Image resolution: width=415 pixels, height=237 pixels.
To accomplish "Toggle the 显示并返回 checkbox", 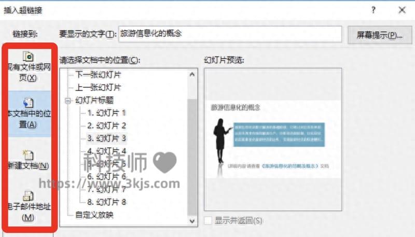I will [x=208, y=220].
